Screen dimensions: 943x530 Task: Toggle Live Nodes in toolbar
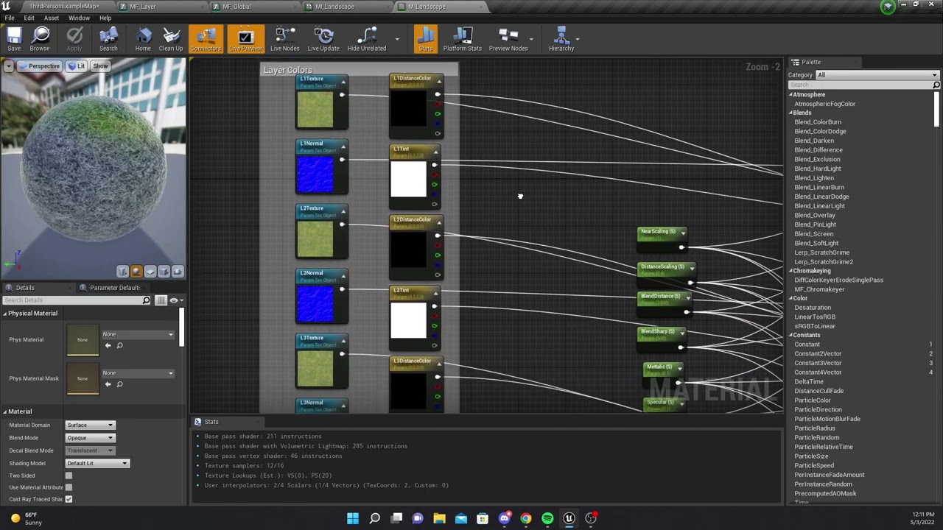click(x=284, y=39)
